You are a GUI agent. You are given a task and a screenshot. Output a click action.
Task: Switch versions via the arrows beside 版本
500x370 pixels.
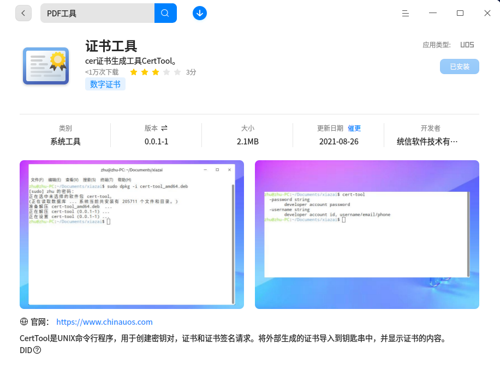[164, 128]
